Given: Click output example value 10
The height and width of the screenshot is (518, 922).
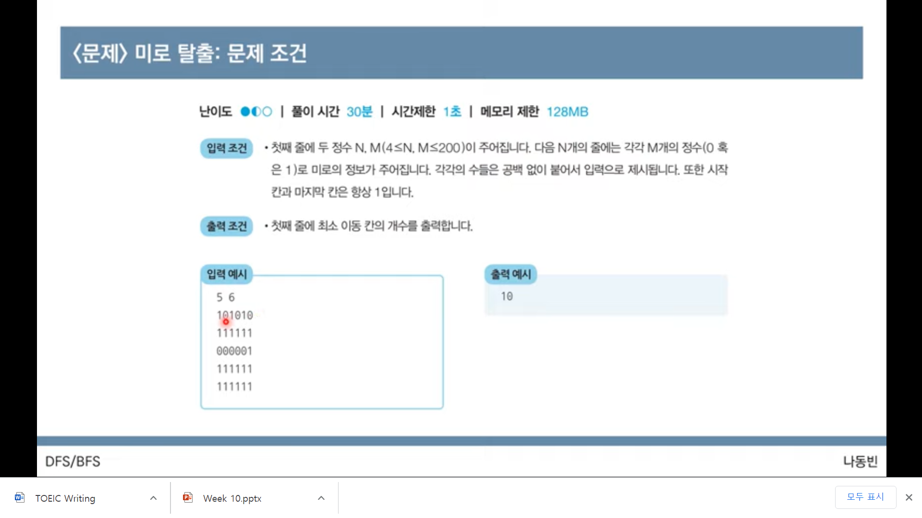Looking at the screenshot, I should pos(507,296).
